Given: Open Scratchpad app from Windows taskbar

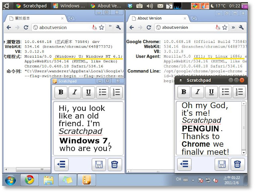Looking at the screenshot, I should click(x=86, y=180).
